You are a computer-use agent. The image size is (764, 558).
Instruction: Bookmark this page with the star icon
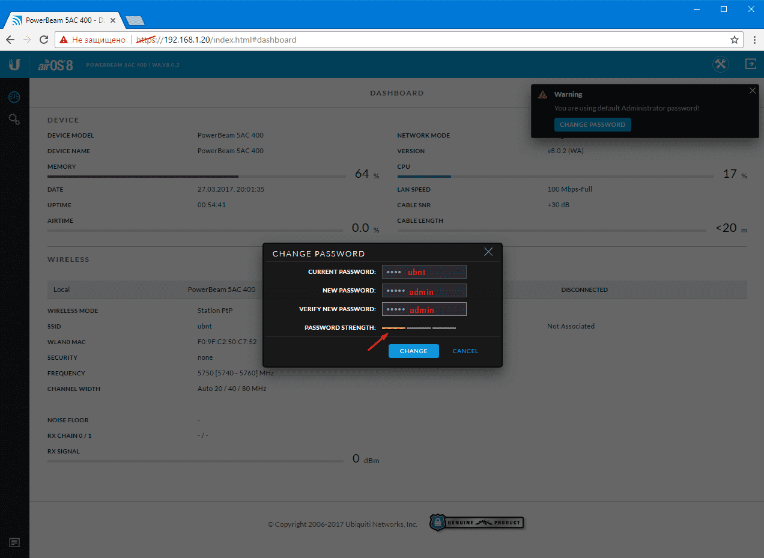(734, 40)
